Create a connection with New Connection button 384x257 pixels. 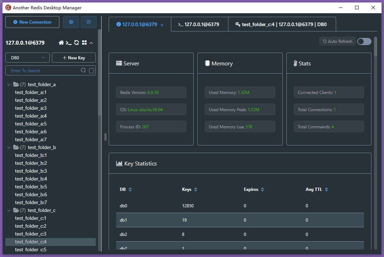[x=32, y=22]
